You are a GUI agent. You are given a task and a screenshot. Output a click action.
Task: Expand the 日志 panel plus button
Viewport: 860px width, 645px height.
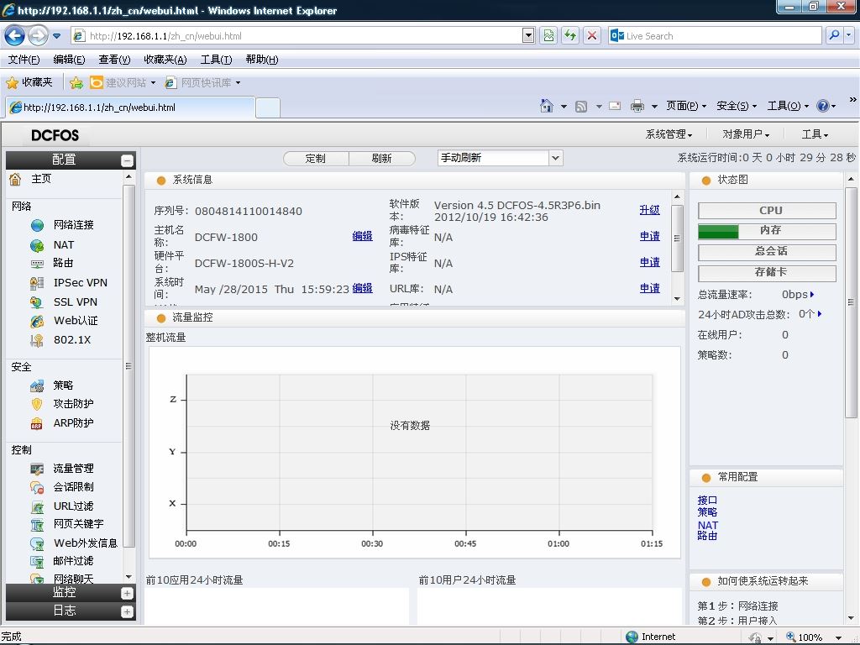click(x=127, y=611)
